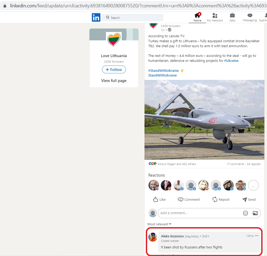Click the comment text about Russians shot
Image resolution: width=267 pixels, height=256 pixels.
tap(191, 247)
